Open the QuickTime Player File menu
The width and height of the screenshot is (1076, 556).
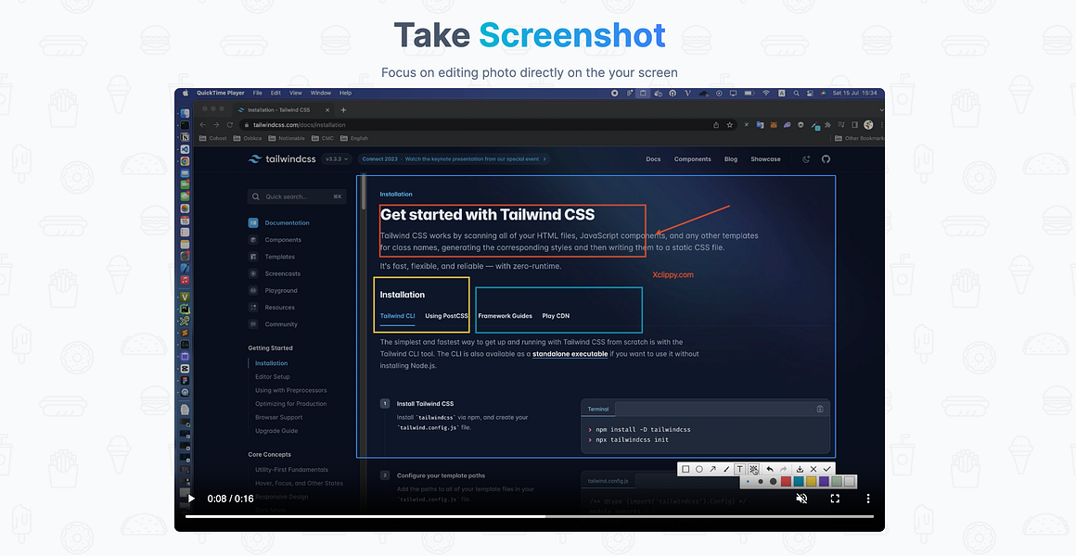pos(257,93)
